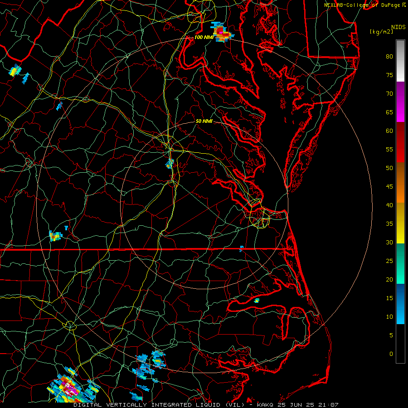Pick the orange-brown band of the color scale
The height and width of the screenshot is (408, 408).
[400, 182]
